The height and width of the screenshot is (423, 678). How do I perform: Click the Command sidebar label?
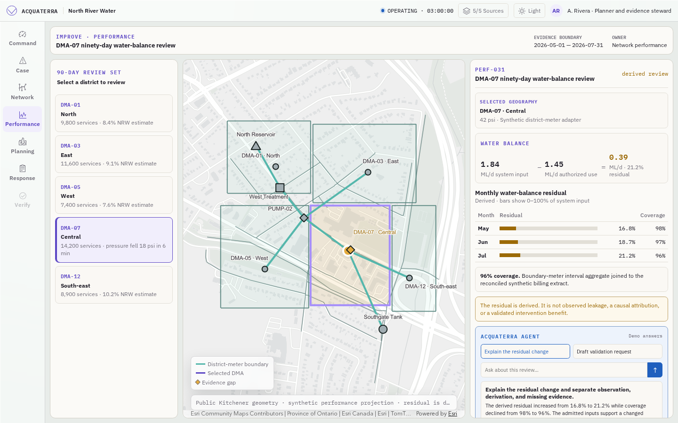click(23, 43)
